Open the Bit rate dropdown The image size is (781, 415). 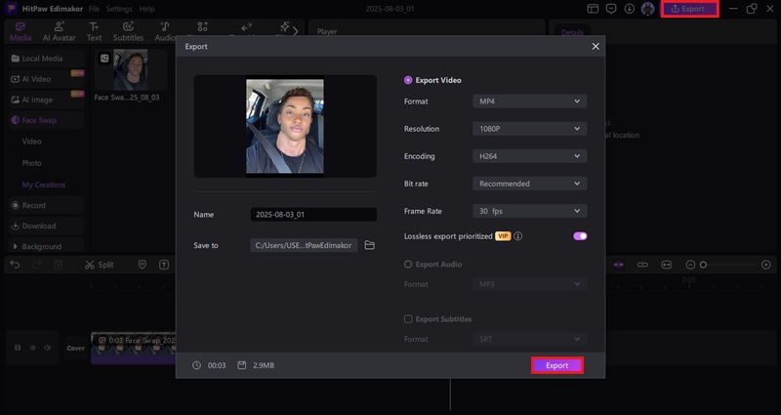(x=529, y=184)
